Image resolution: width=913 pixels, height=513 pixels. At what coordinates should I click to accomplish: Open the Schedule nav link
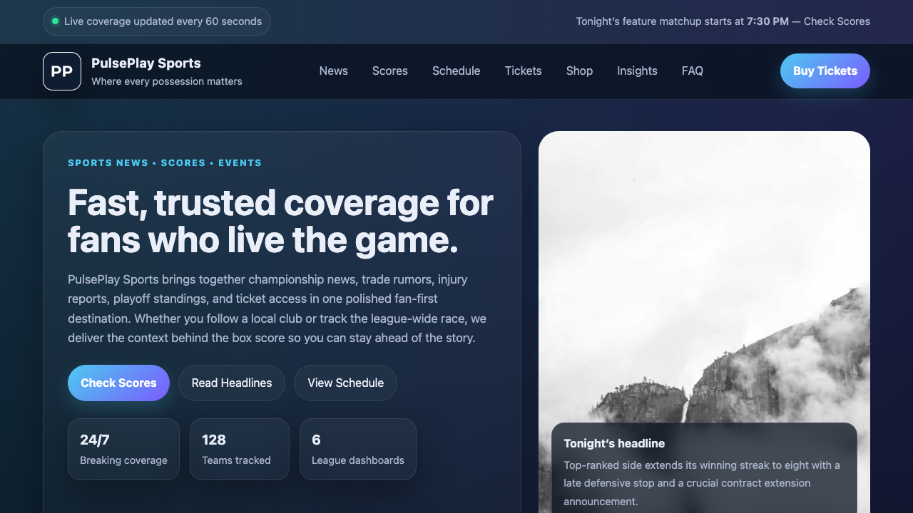tap(456, 71)
